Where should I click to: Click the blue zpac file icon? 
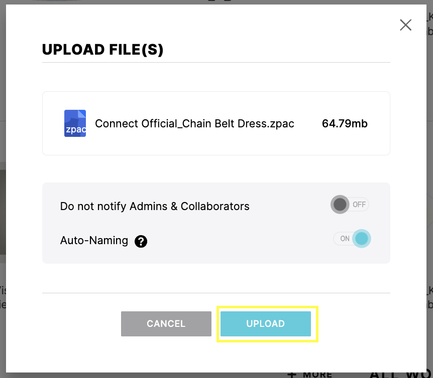click(x=75, y=123)
